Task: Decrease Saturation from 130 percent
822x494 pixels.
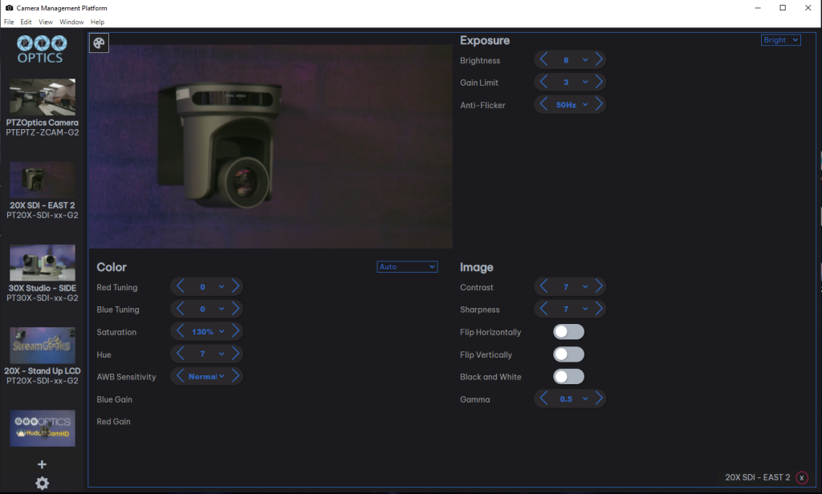Action: [180, 330]
